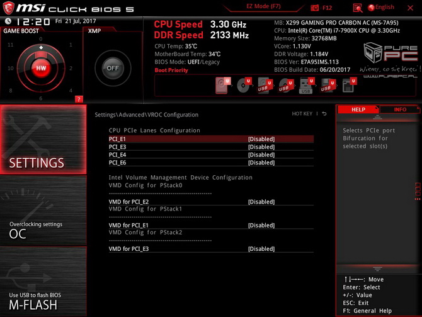The image size is (422, 317).
Task: Click the DDR Speed 2133 MHz readout
Action: click(201, 35)
